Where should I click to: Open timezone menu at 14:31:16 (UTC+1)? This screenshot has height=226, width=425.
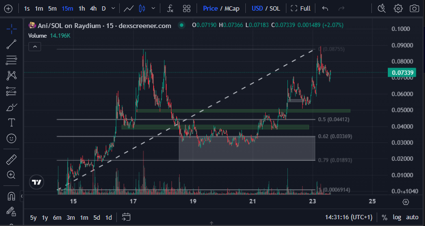pos(349,217)
